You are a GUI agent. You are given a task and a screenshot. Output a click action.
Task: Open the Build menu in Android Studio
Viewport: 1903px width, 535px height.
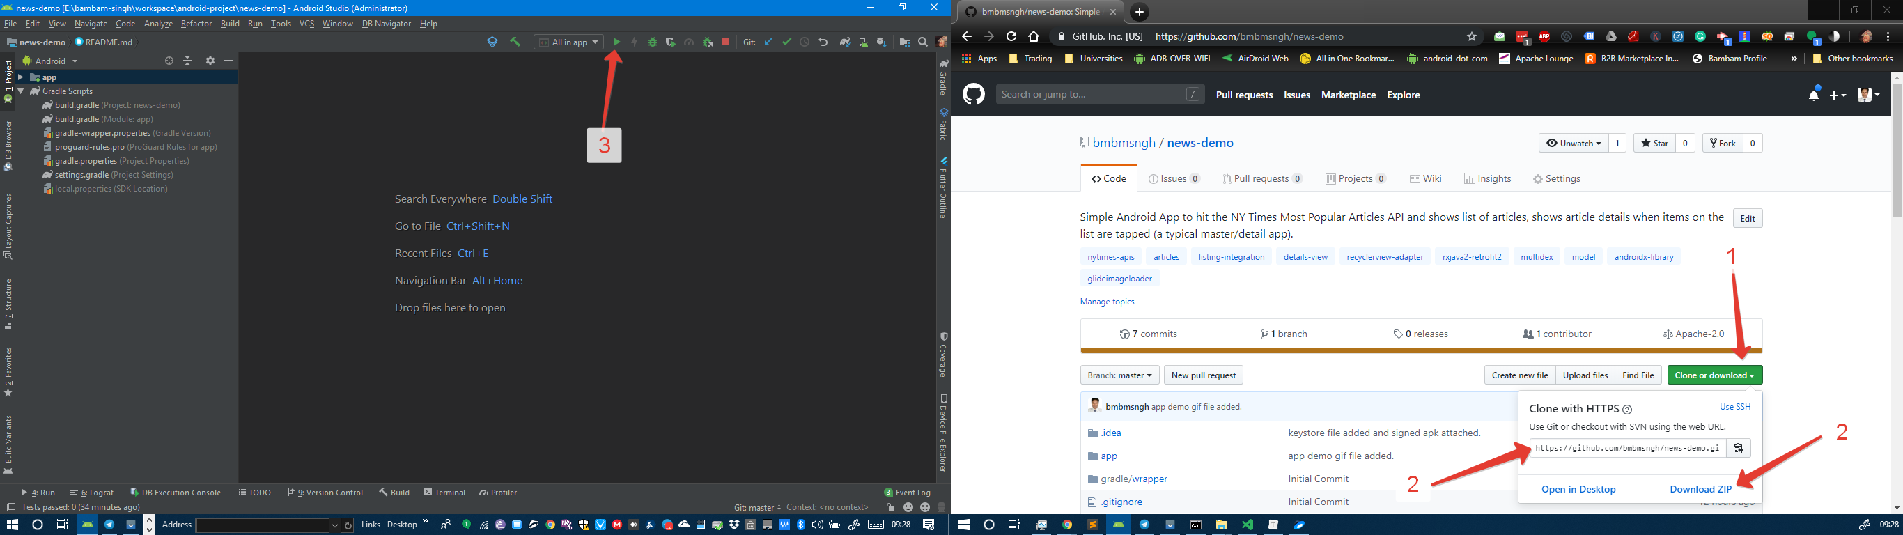[230, 24]
